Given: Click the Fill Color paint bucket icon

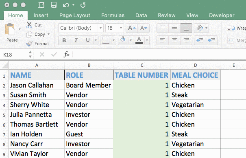Looking at the screenshot, I should pyautogui.click(x=123, y=40).
